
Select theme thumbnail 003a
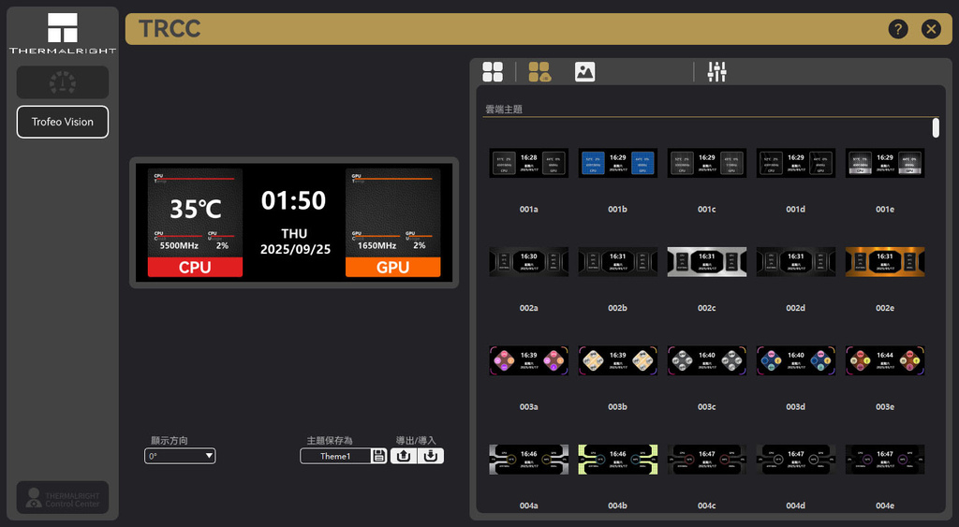pos(529,360)
